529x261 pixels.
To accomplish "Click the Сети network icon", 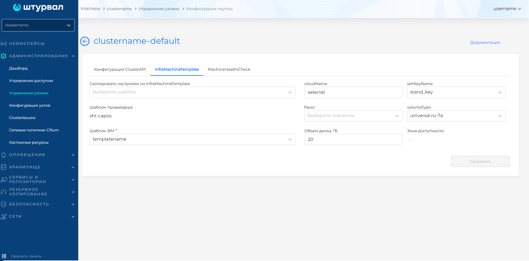I will (4, 217).
